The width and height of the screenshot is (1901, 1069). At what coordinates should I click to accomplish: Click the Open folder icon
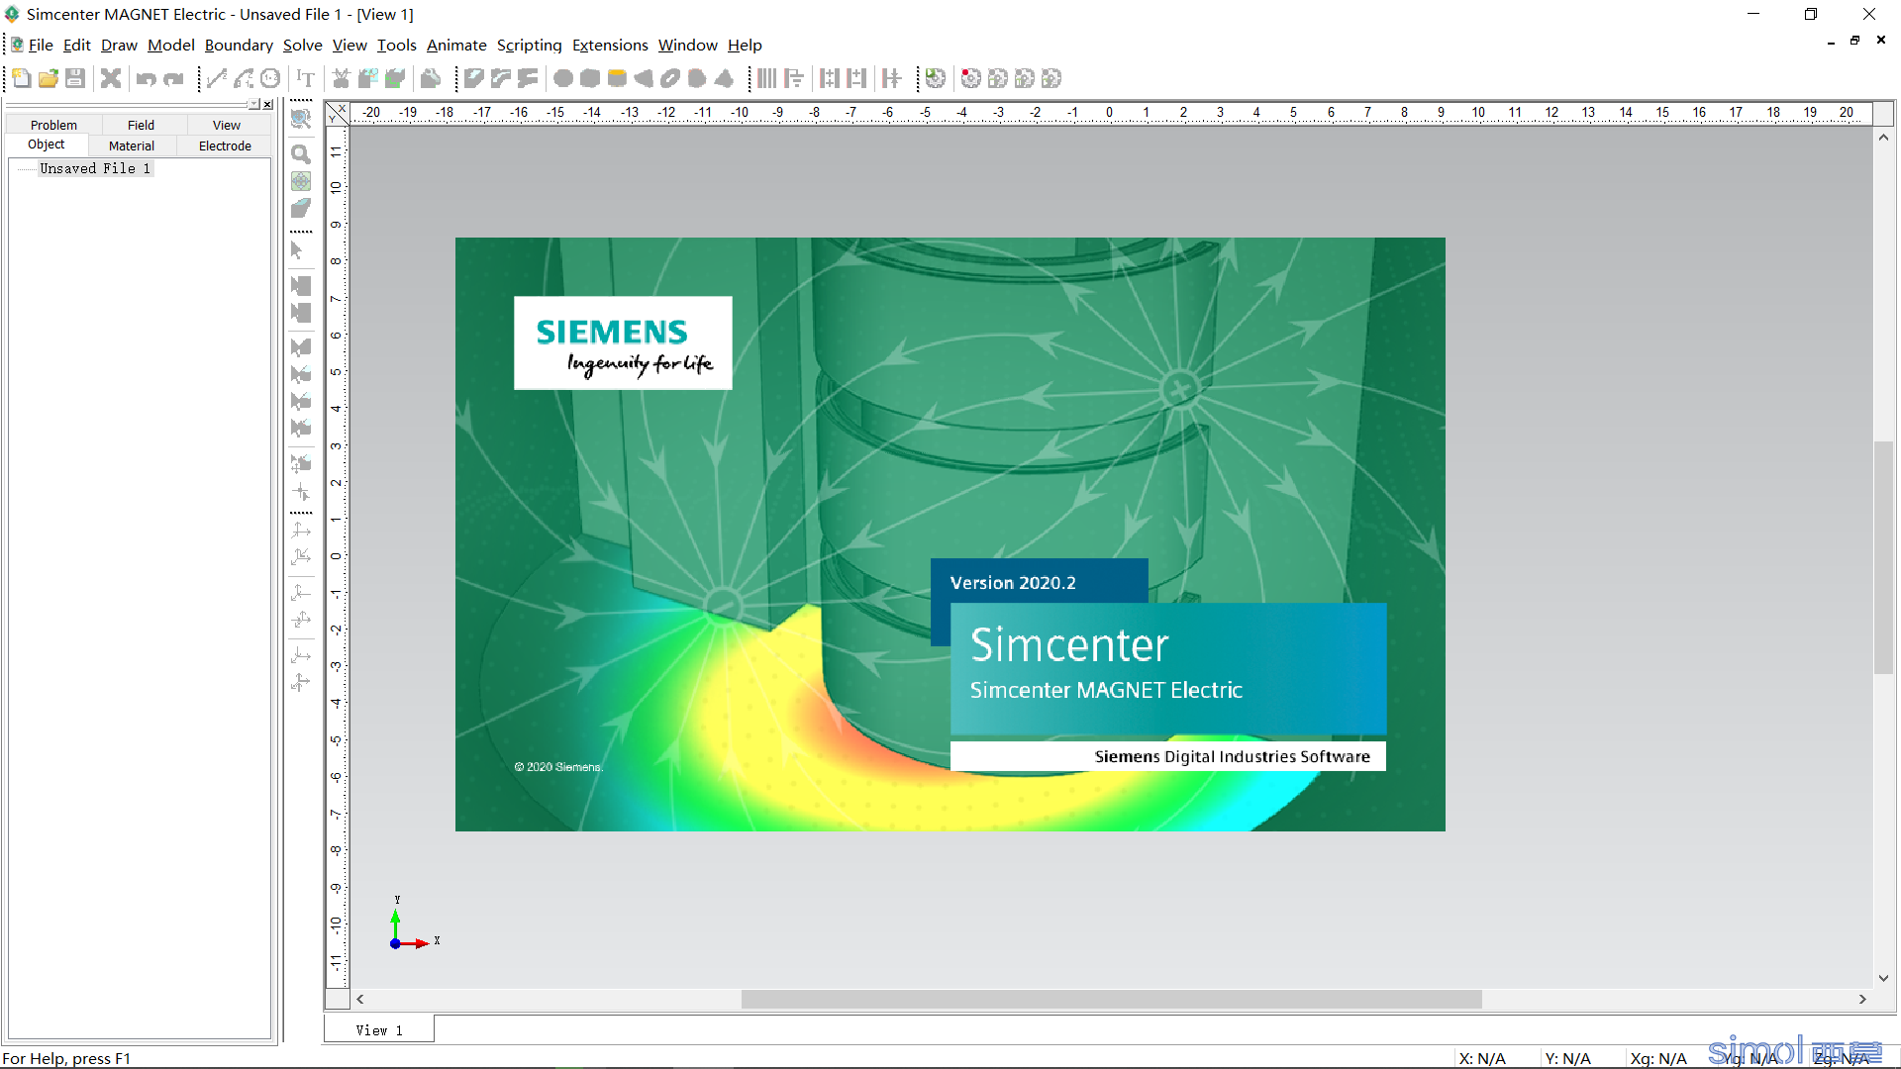pyautogui.click(x=49, y=78)
